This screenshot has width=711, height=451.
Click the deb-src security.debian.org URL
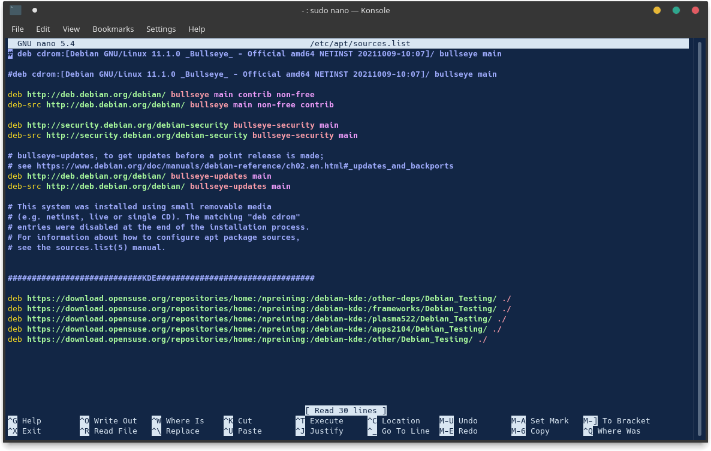pos(147,135)
